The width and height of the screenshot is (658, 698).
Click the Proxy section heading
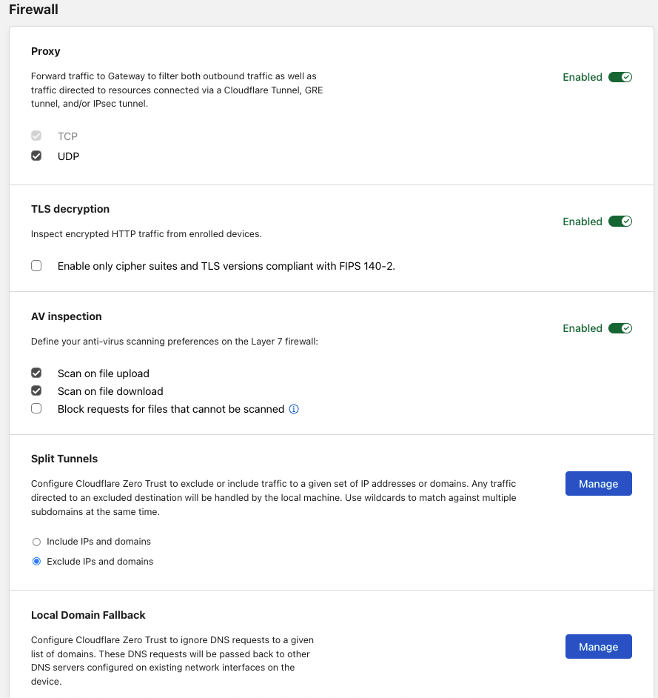[x=45, y=51]
